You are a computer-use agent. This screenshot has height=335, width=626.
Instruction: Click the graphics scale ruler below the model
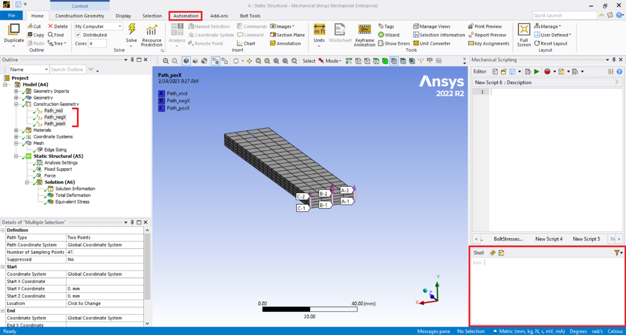coord(309,309)
